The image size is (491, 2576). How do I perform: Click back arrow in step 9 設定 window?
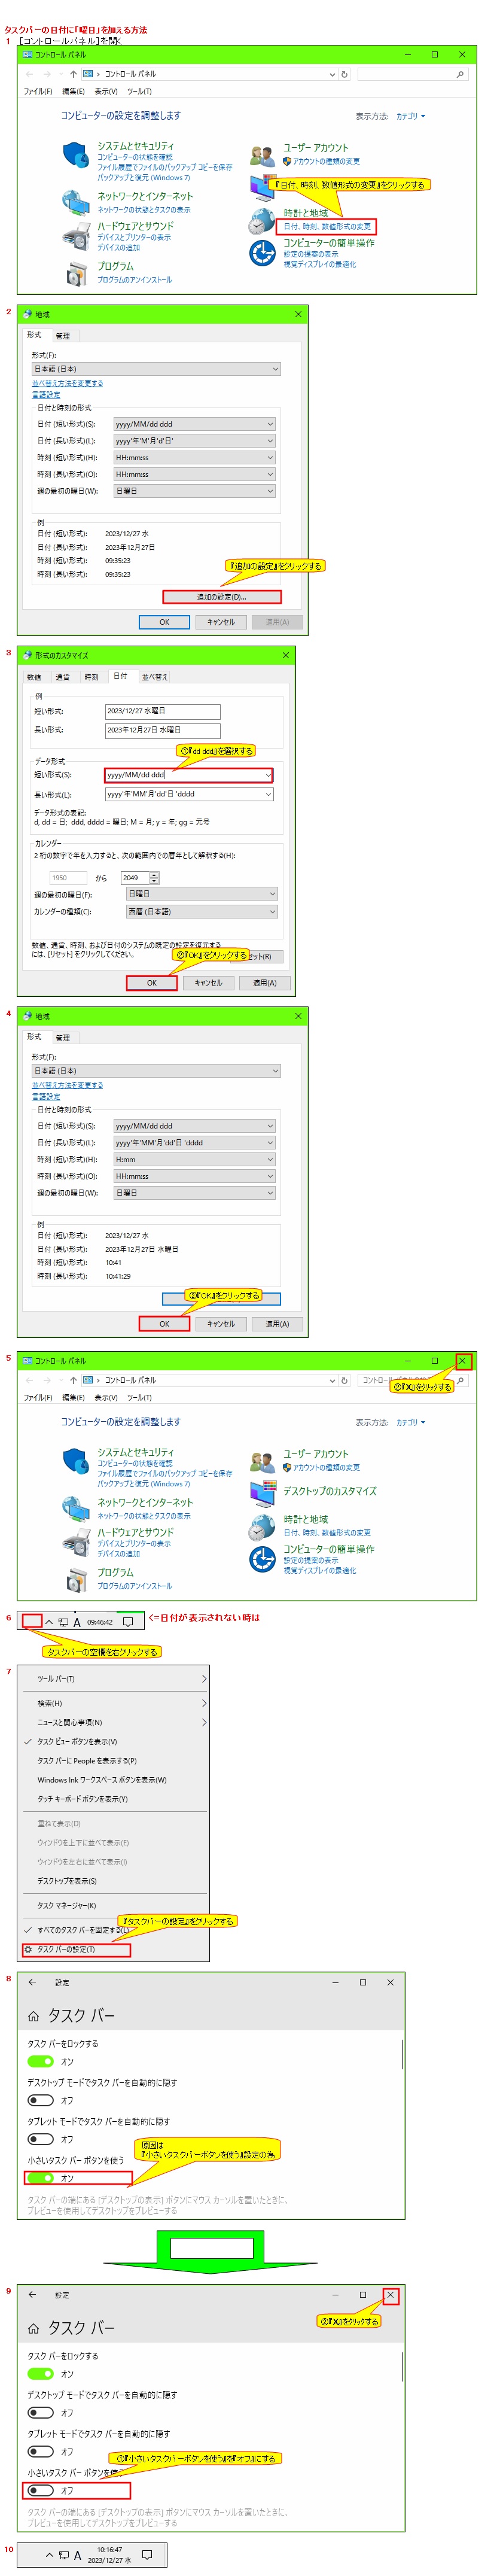coord(32,2294)
